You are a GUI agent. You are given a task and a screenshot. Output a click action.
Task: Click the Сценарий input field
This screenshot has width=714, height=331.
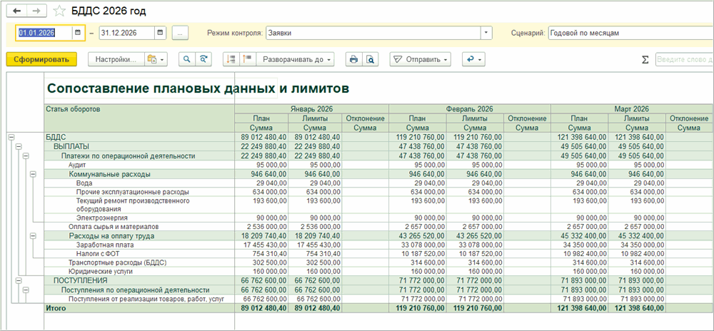point(628,33)
